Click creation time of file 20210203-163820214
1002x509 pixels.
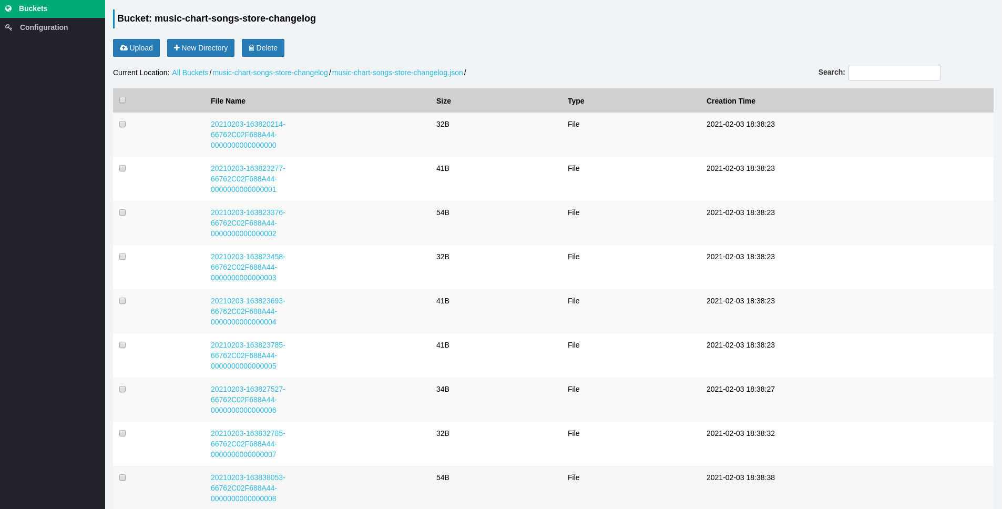point(741,124)
